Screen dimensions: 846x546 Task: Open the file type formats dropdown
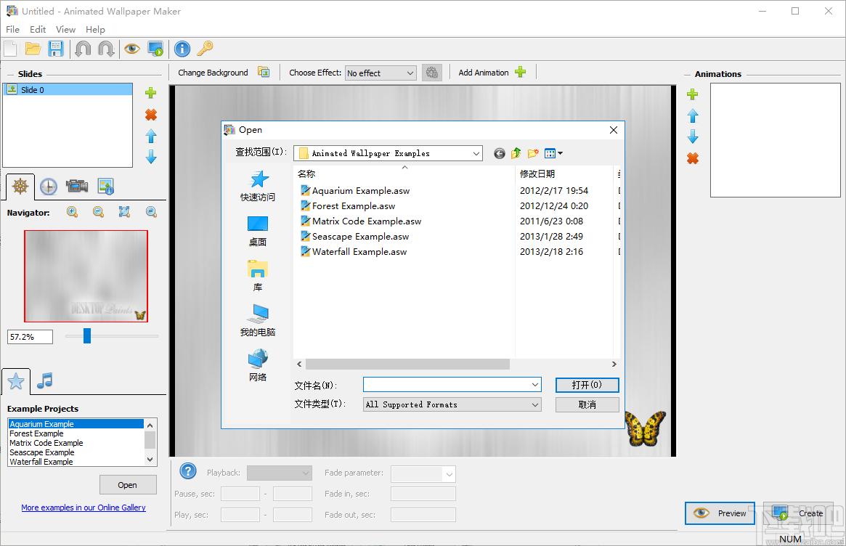tap(535, 404)
